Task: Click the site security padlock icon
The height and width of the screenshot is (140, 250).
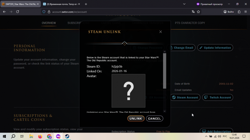Action: point(49,12)
